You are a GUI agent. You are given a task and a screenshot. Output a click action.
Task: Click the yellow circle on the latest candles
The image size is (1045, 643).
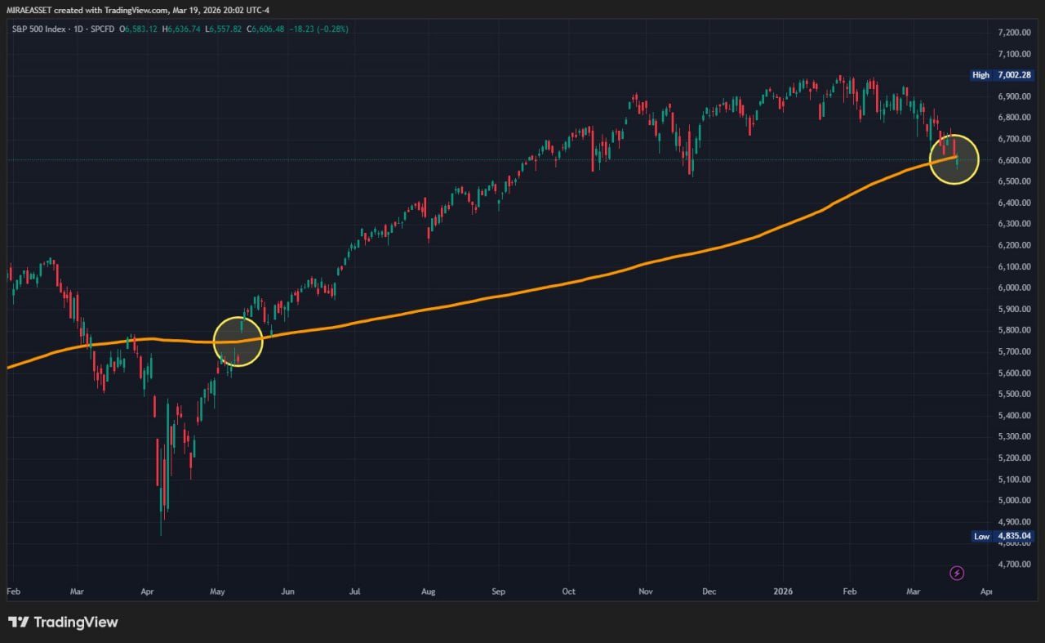click(954, 159)
